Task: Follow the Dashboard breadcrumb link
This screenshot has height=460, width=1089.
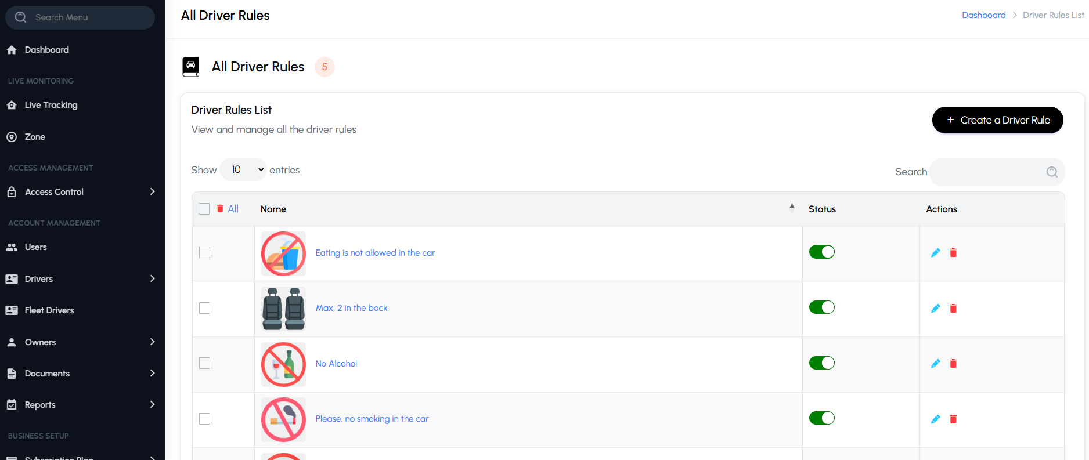Action: pos(983,15)
